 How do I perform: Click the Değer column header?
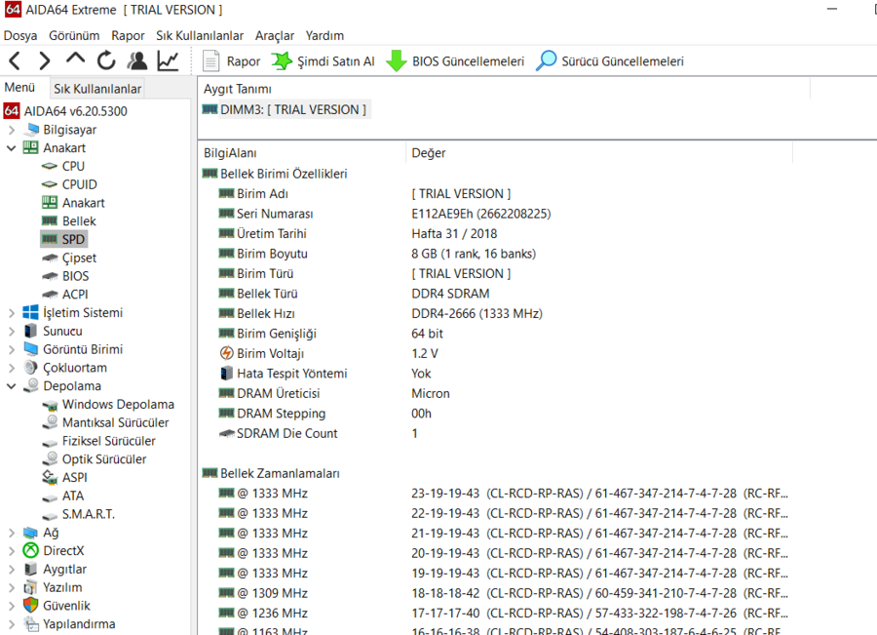click(429, 153)
